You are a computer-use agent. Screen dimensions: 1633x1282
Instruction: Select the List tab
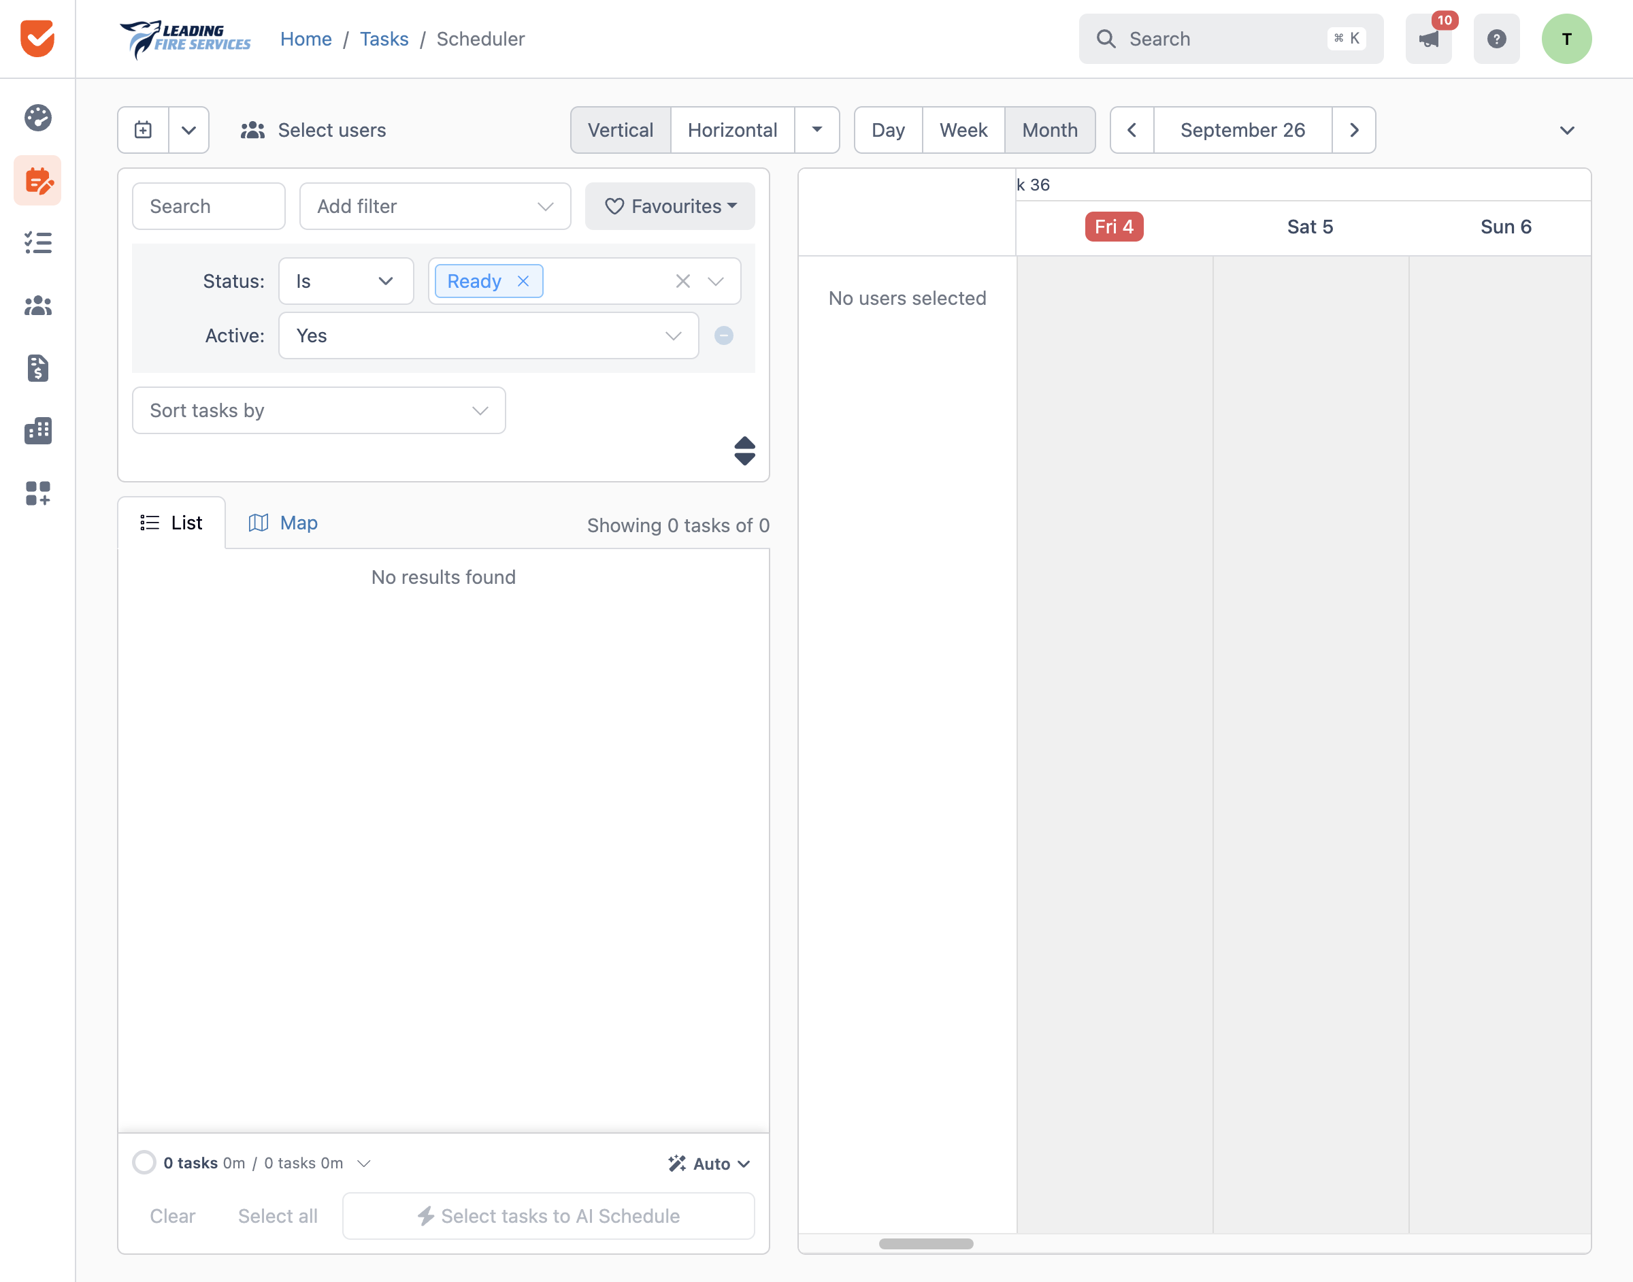tap(171, 523)
